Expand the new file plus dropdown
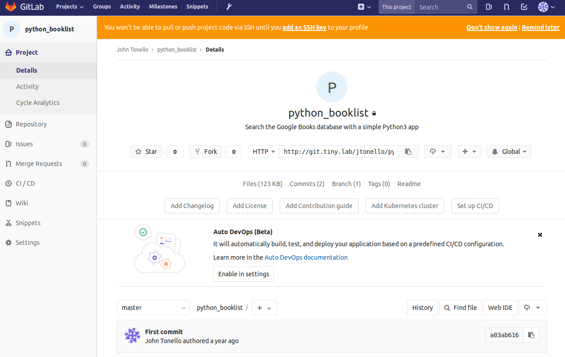This screenshot has height=357, width=565. click(264, 308)
